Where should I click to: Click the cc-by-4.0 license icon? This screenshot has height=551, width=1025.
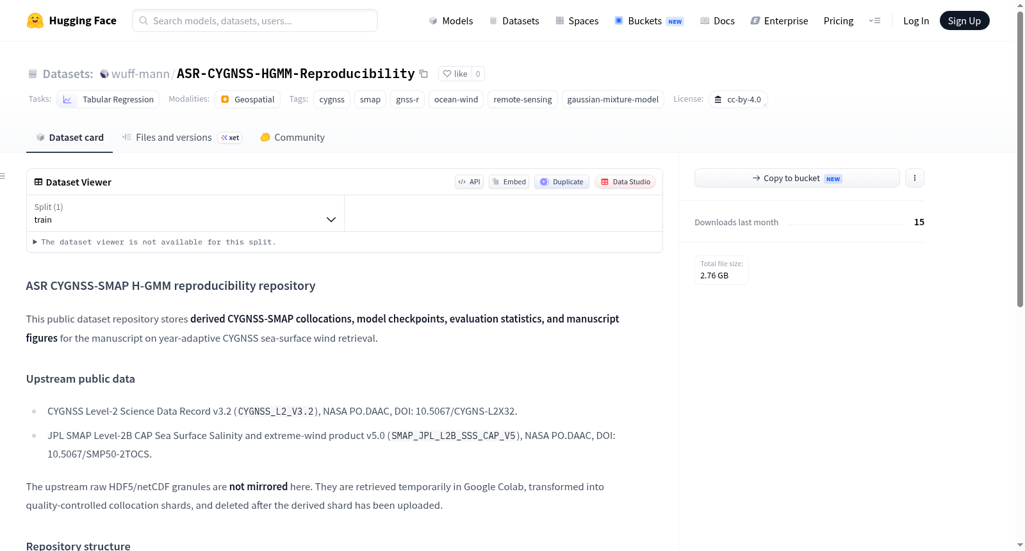coord(718,99)
